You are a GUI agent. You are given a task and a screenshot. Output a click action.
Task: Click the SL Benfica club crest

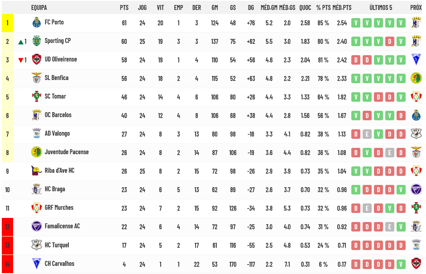pos(36,78)
